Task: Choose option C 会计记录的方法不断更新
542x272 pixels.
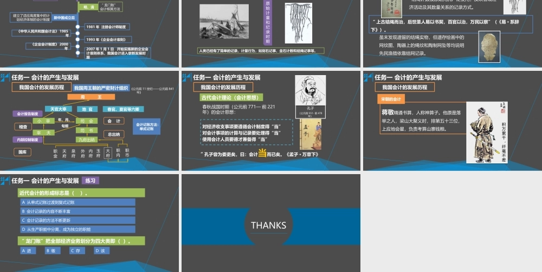Action: click(78, 220)
